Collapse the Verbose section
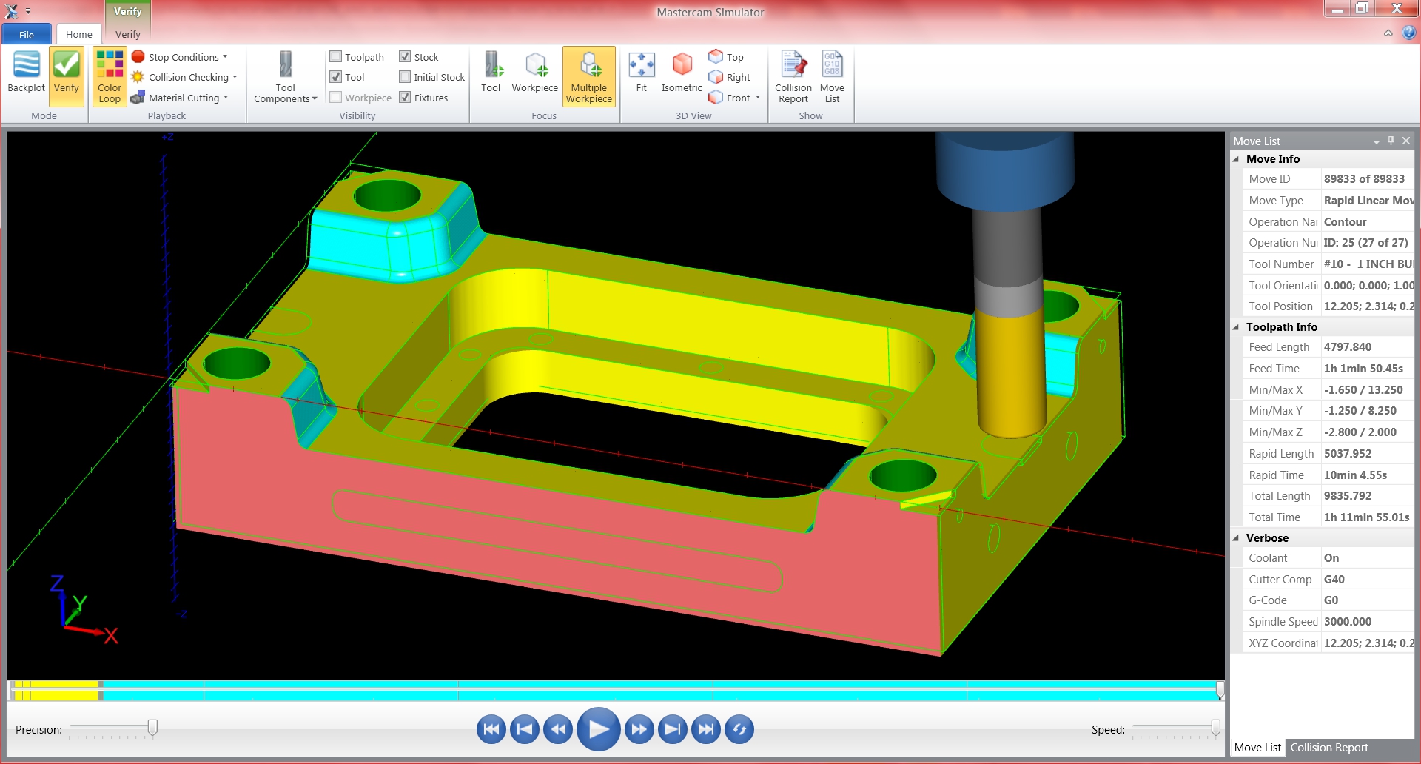Image resolution: width=1421 pixels, height=764 pixels. click(1236, 538)
